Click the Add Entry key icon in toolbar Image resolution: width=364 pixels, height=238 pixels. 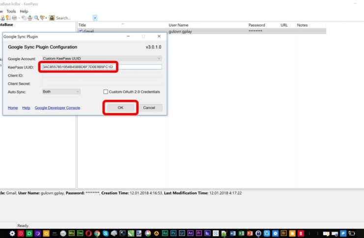coord(8,18)
